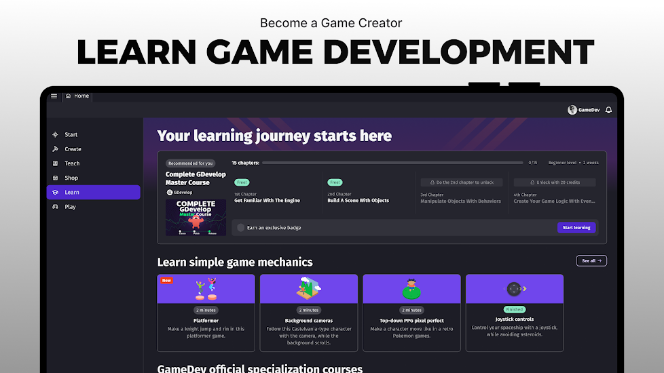Viewport: 664px width, 373px height.
Task: Open Create Your Game Logic chapter
Action: [554, 201]
